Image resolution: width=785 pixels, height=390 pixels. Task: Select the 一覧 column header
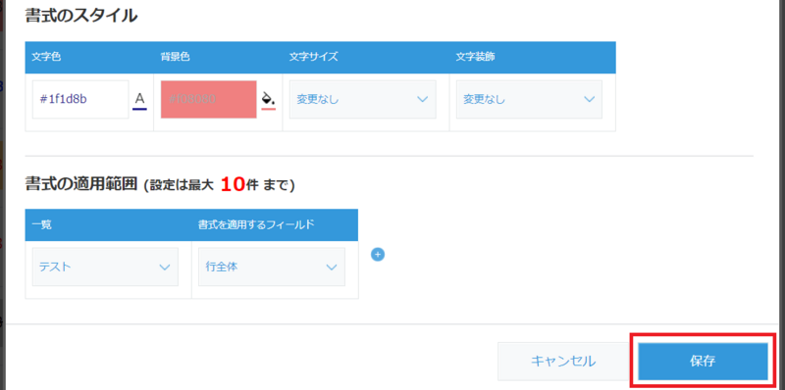41,225
